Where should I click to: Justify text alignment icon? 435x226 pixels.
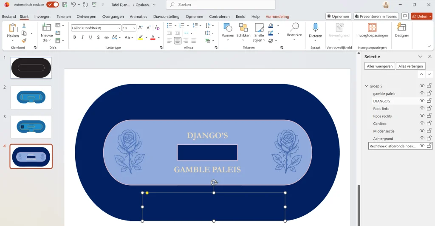[194, 41]
